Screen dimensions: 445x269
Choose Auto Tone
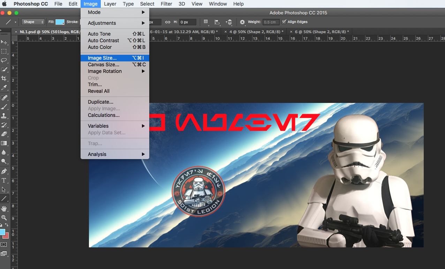[115, 34]
